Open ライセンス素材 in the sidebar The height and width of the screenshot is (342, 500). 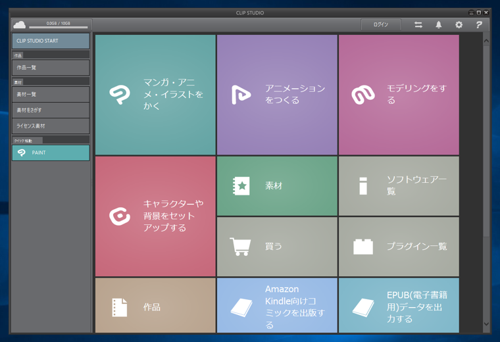pos(51,126)
